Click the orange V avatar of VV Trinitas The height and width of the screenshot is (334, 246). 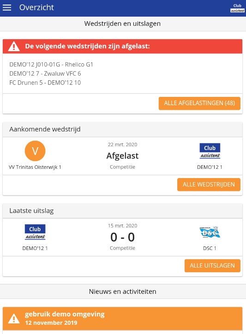pos(35,151)
